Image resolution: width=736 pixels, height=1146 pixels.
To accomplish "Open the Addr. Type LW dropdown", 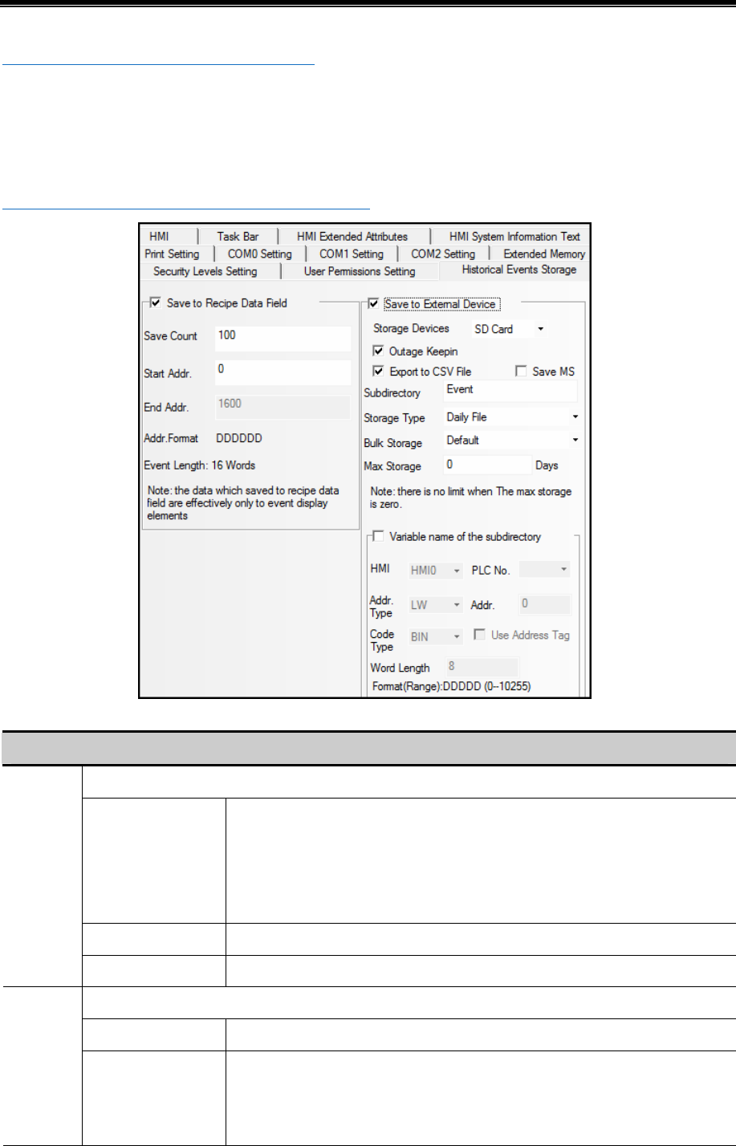I will point(435,605).
